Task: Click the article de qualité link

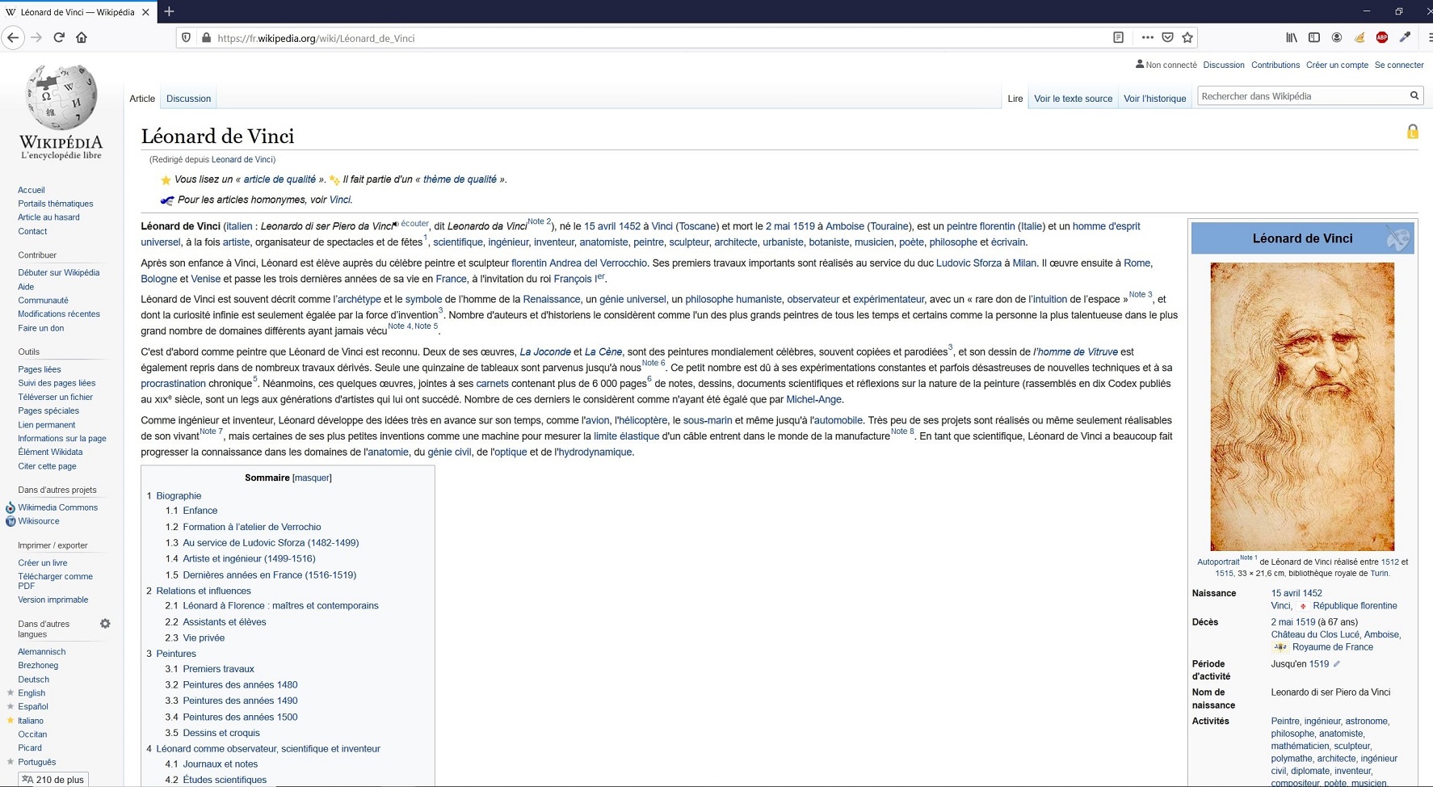Action: 279,179
